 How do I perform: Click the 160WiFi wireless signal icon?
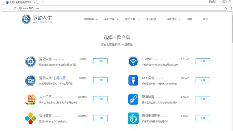point(133,61)
